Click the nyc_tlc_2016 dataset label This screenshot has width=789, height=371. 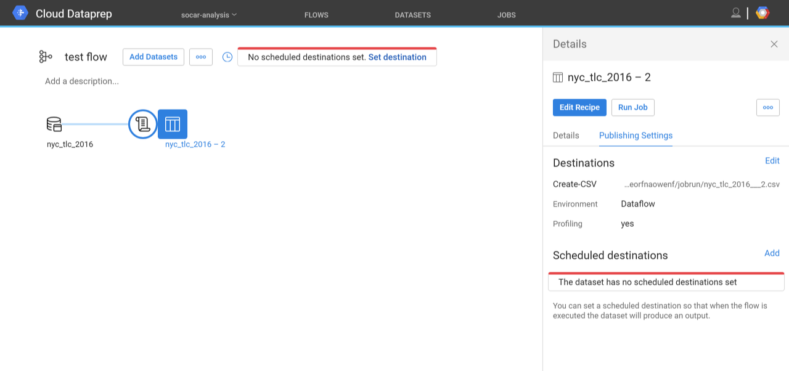(x=70, y=144)
